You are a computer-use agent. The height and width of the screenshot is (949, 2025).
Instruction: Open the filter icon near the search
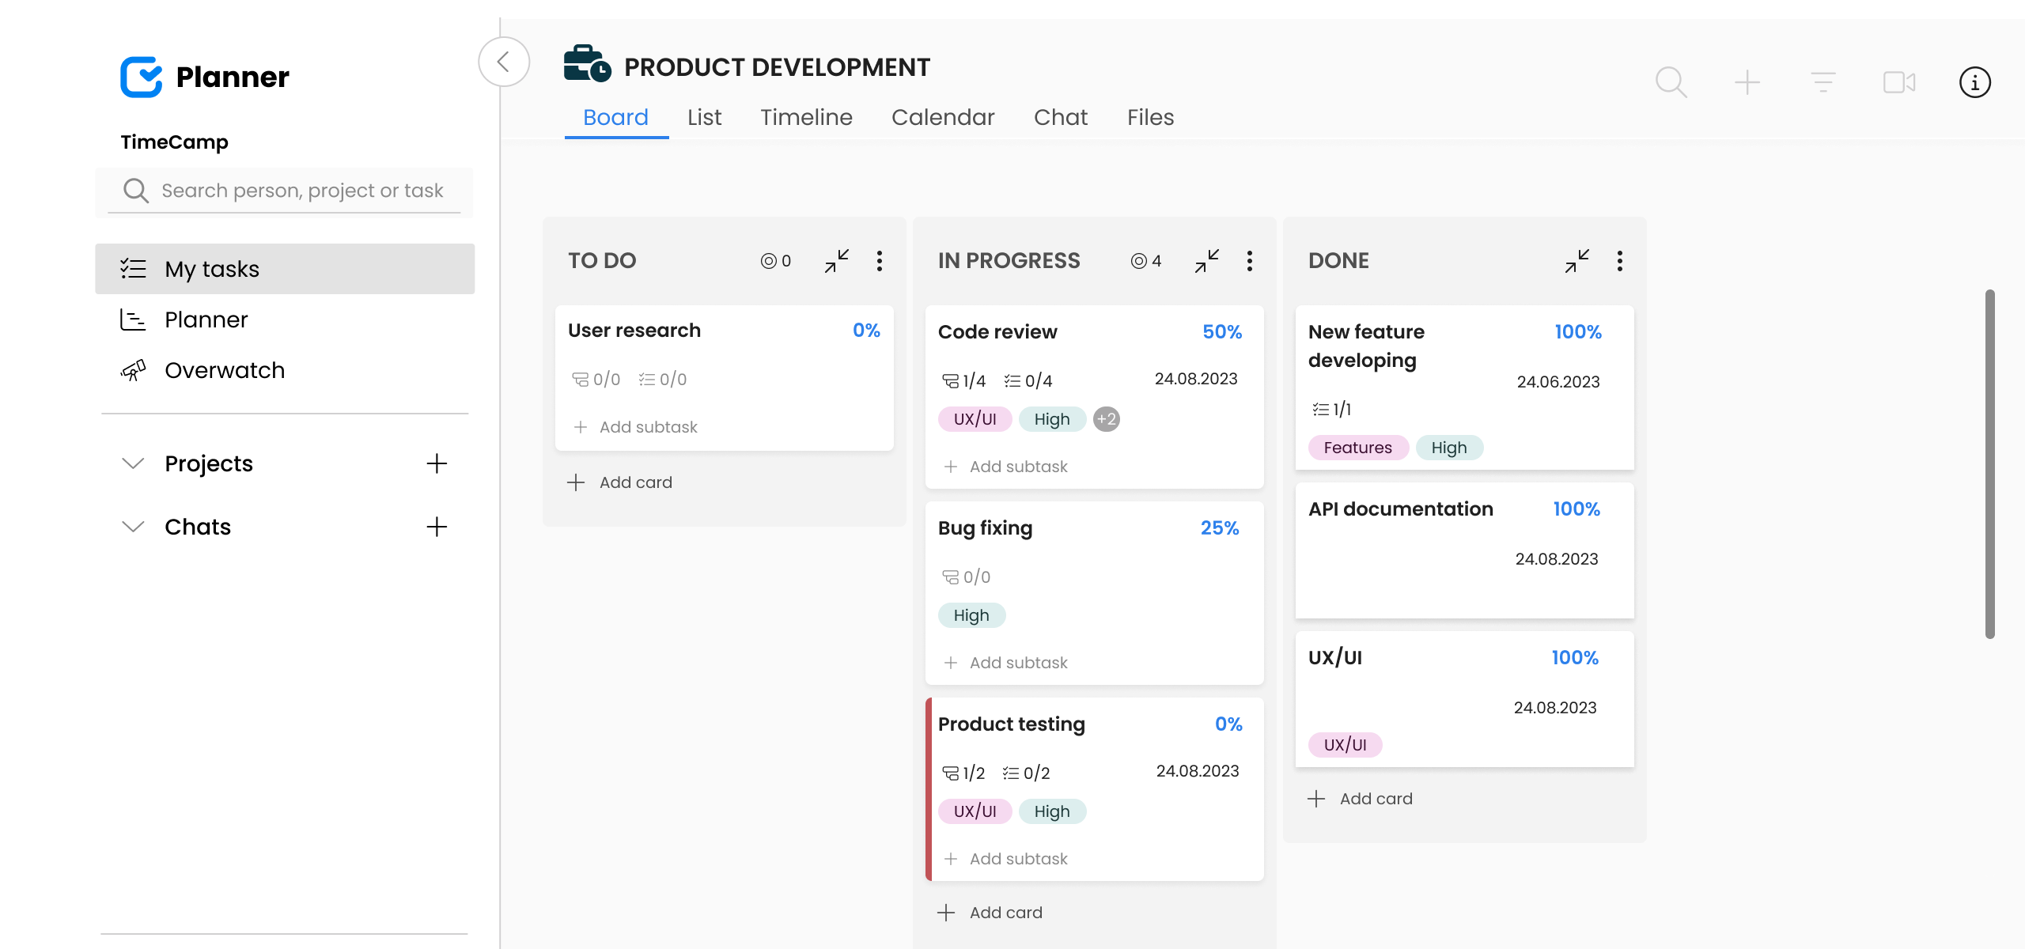tap(1822, 81)
